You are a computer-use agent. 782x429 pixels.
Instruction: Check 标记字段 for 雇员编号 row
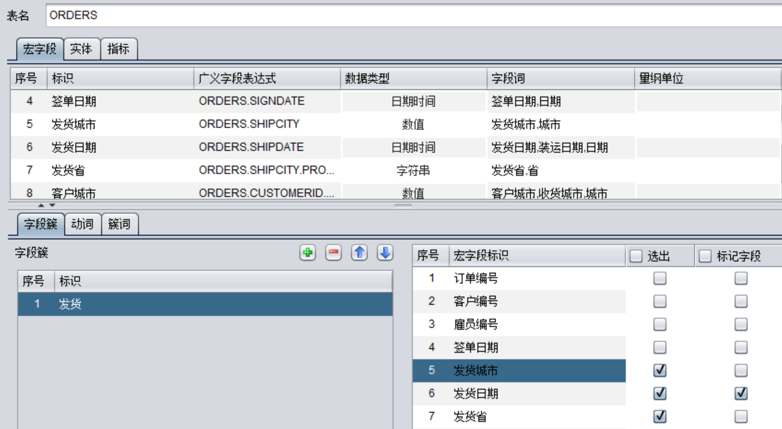click(x=741, y=325)
